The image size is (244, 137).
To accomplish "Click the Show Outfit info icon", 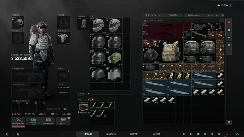I will [x=48, y=109].
